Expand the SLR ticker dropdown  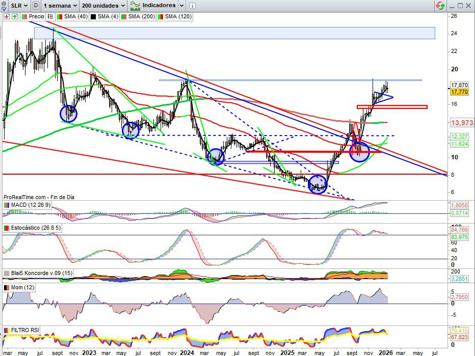click(x=19, y=6)
